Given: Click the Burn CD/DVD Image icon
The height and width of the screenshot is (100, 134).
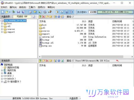Looking at the screenshot, I should tap(50, 12).
